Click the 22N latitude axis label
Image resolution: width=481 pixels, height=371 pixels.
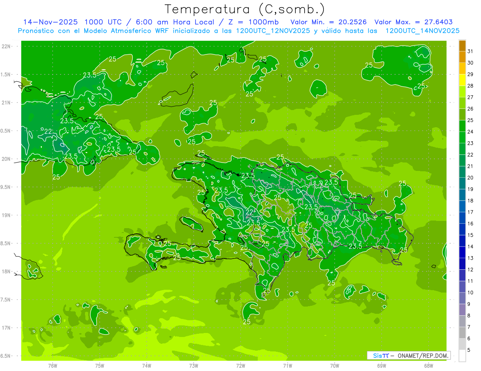pyautogui.click(x=6, y=46)
